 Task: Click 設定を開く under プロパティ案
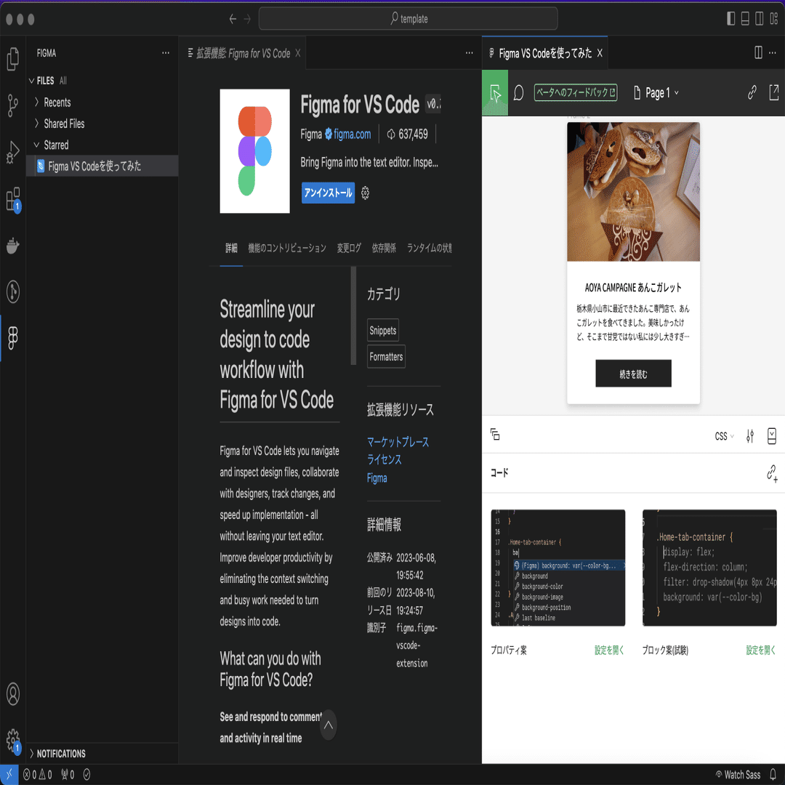(609, 651)
